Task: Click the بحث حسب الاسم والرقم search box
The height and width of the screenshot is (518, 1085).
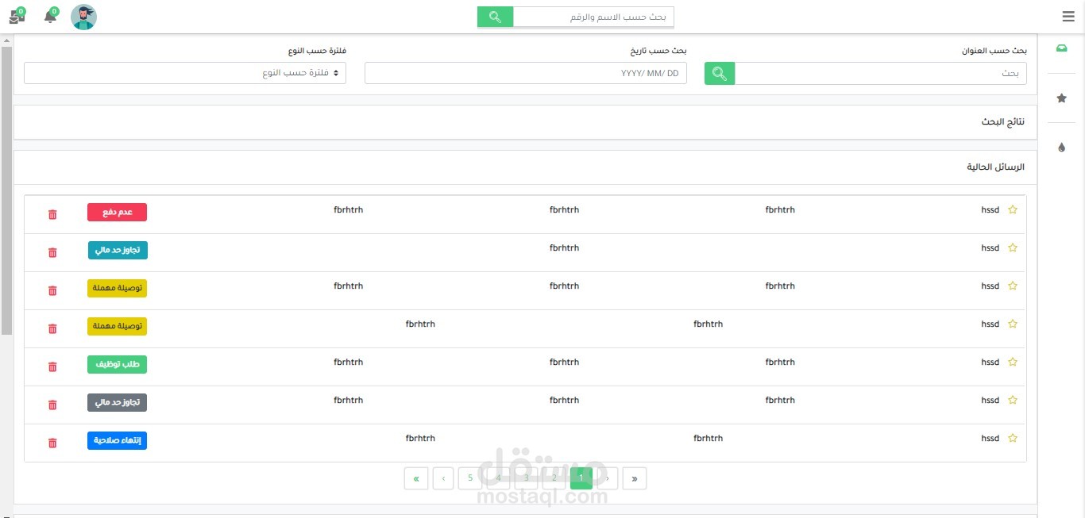Action: tap(593, 17)
